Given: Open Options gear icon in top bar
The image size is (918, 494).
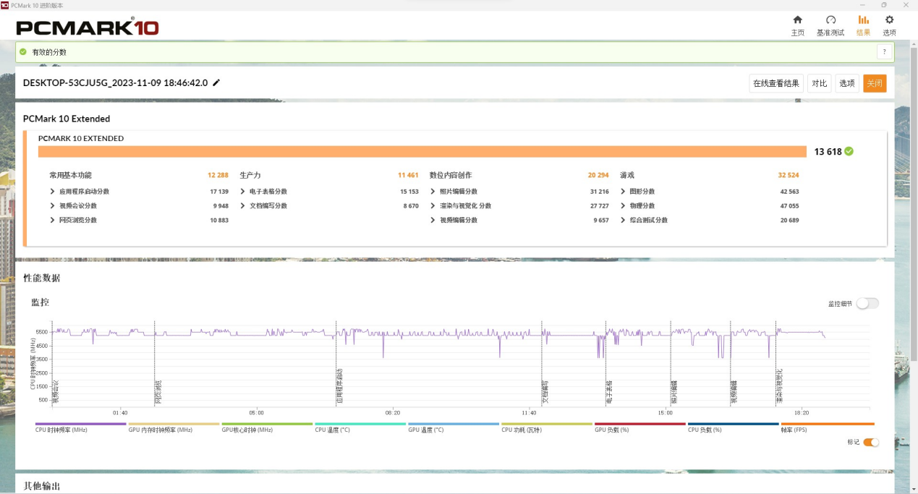Looking at the screenshot, I should point(889,20).
